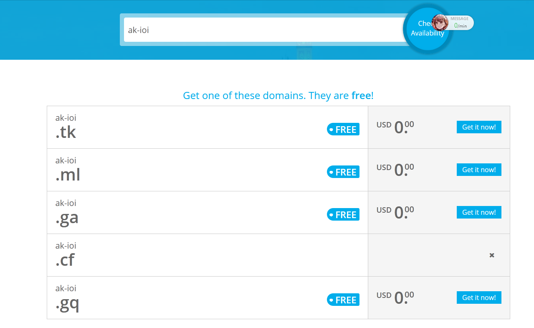Select the ak-ioi .cf domain name

[x=66, y=255]
